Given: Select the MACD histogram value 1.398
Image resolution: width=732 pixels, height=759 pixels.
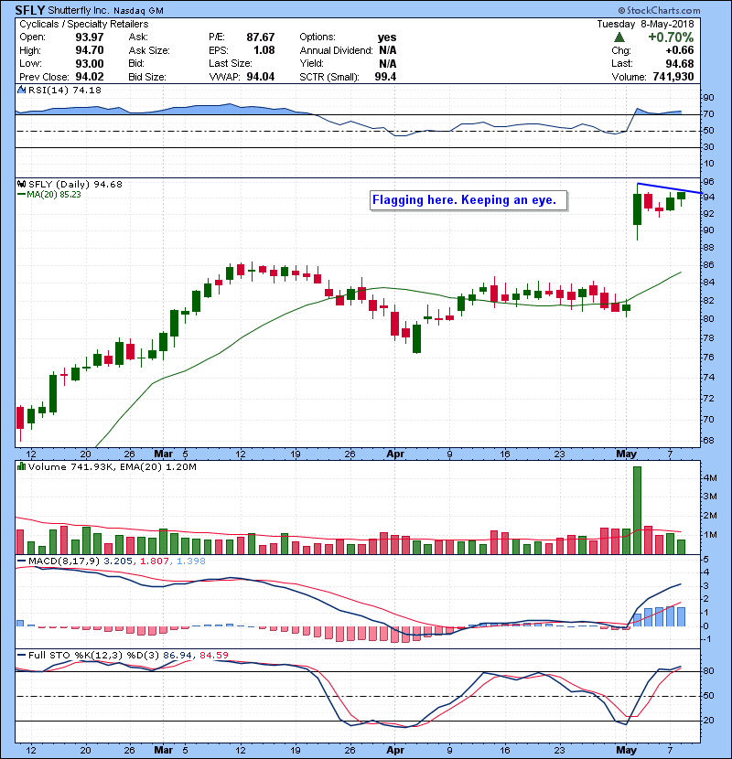Looking at the screenshot, I should click(191, 561).
